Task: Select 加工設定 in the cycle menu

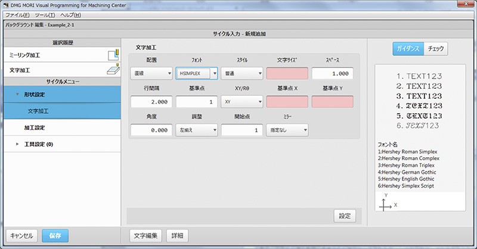Action: 36,127
